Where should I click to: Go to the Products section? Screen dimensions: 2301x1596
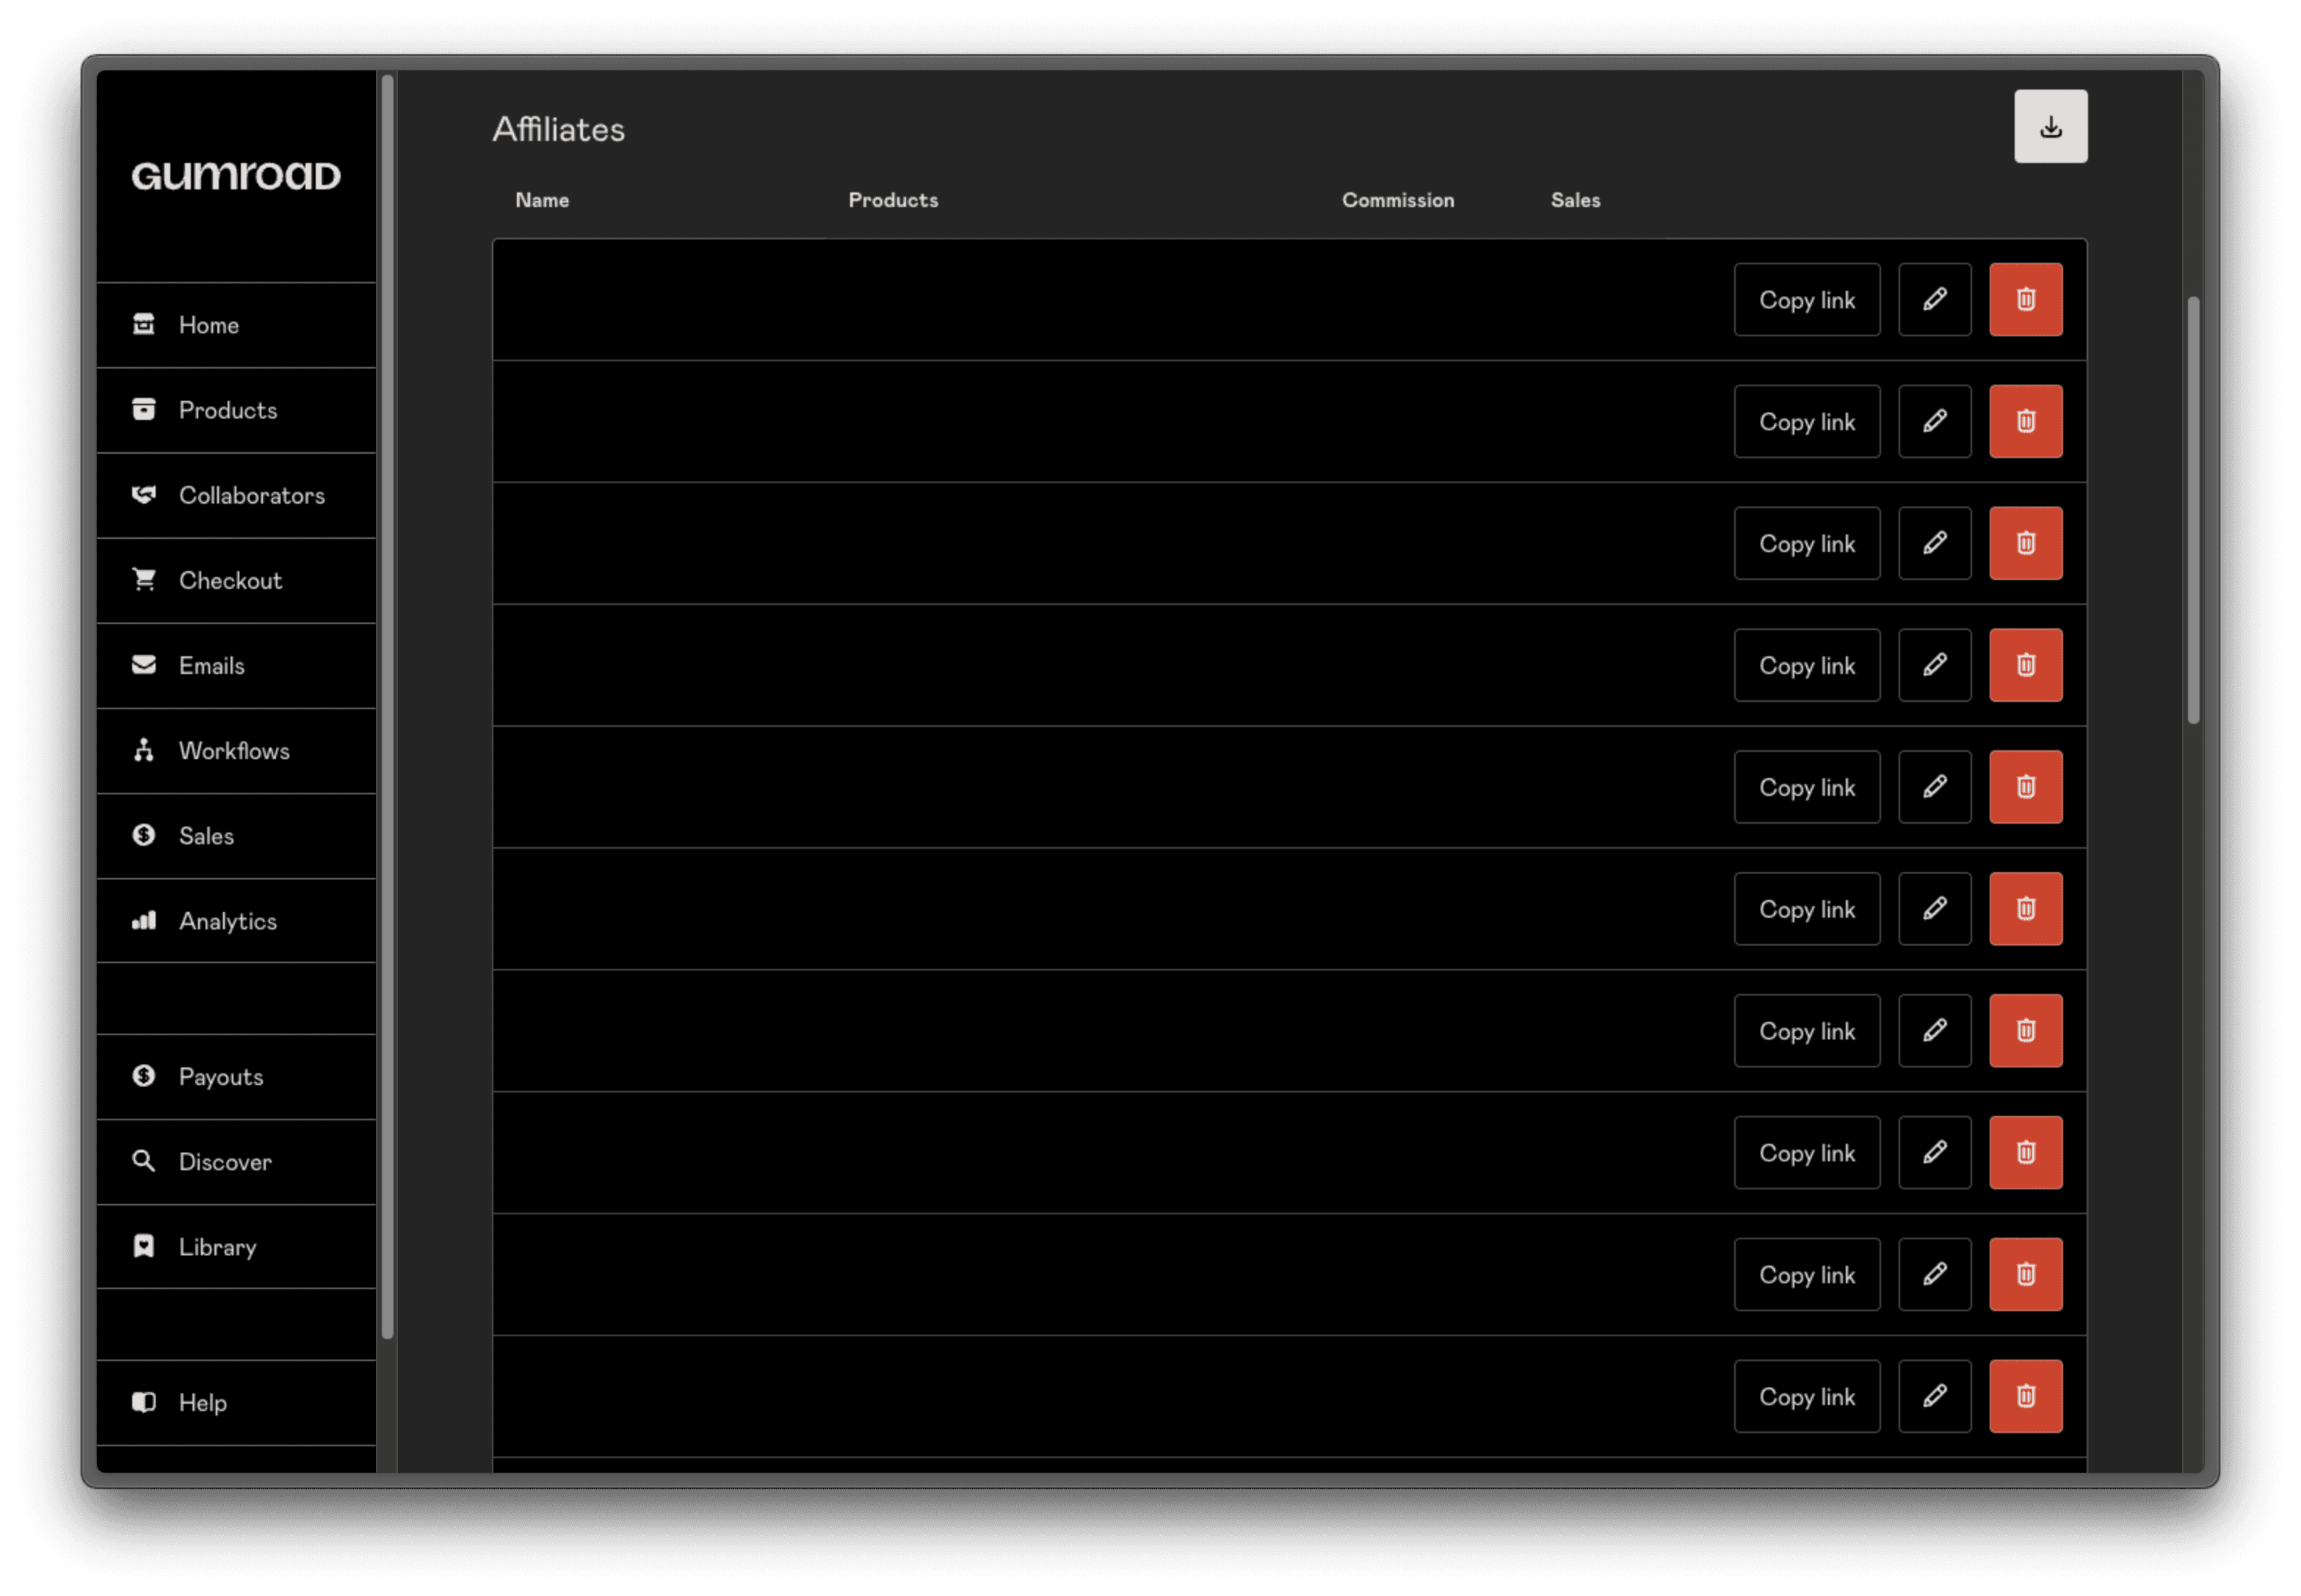tap(227, 409)
